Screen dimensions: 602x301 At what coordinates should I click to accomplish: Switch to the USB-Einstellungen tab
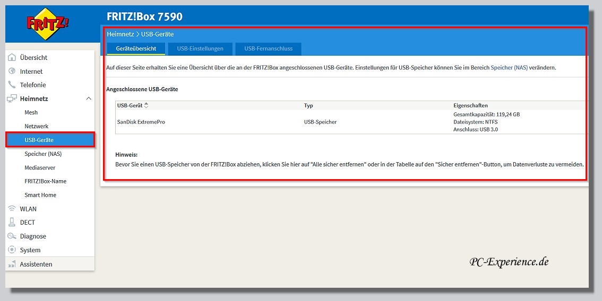pyautogui.click(x=200, y=49)
